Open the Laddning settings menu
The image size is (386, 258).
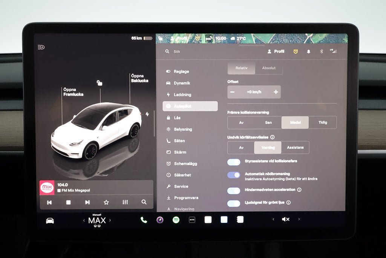pos(182,94)
